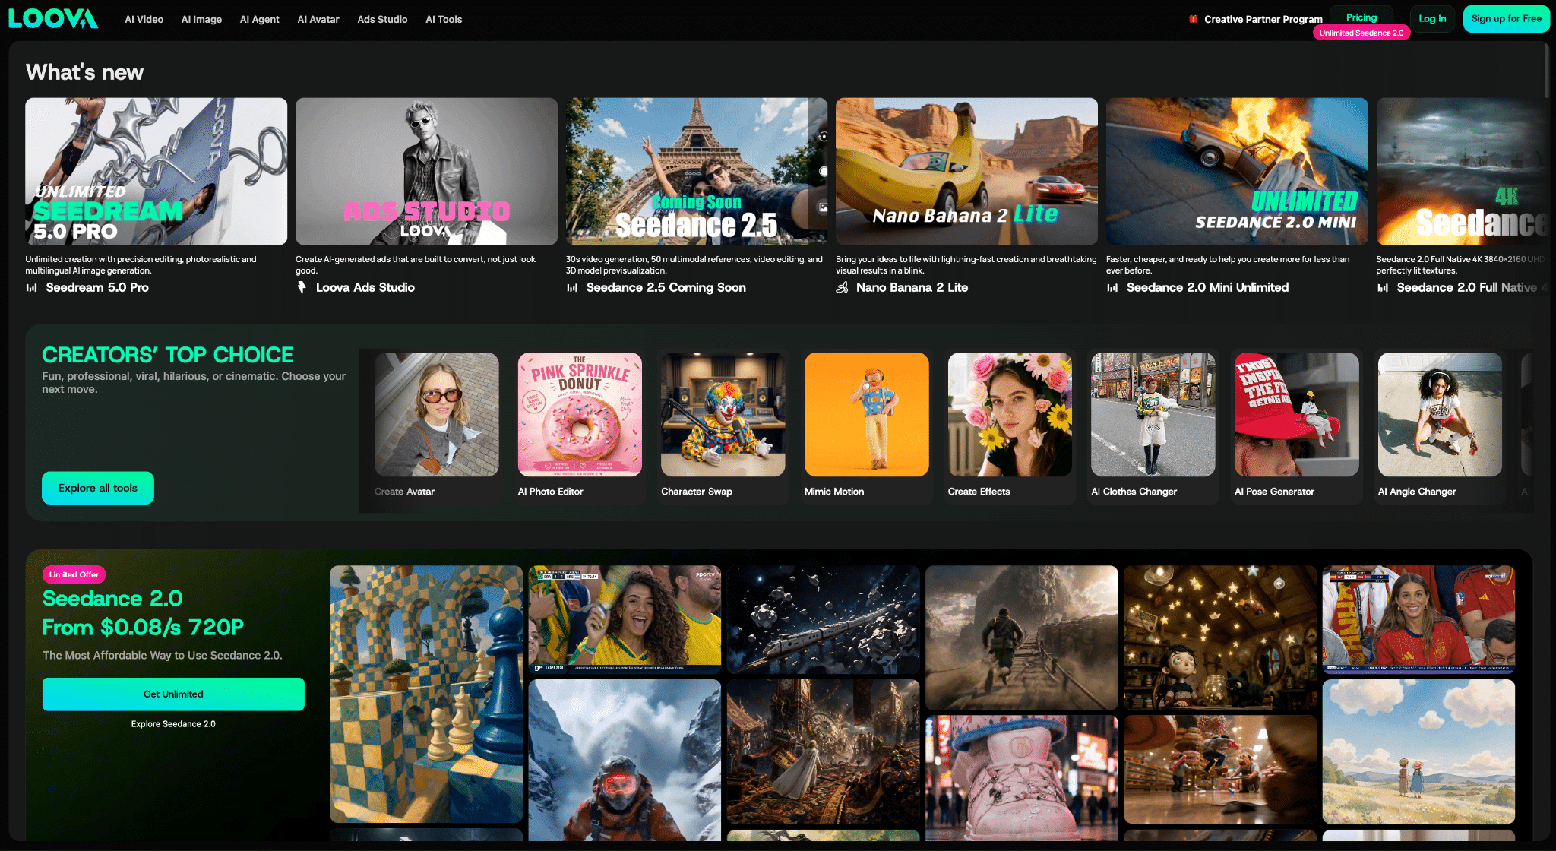
Task: Click the page vertical scrollbar
Action: point(1546,70)
